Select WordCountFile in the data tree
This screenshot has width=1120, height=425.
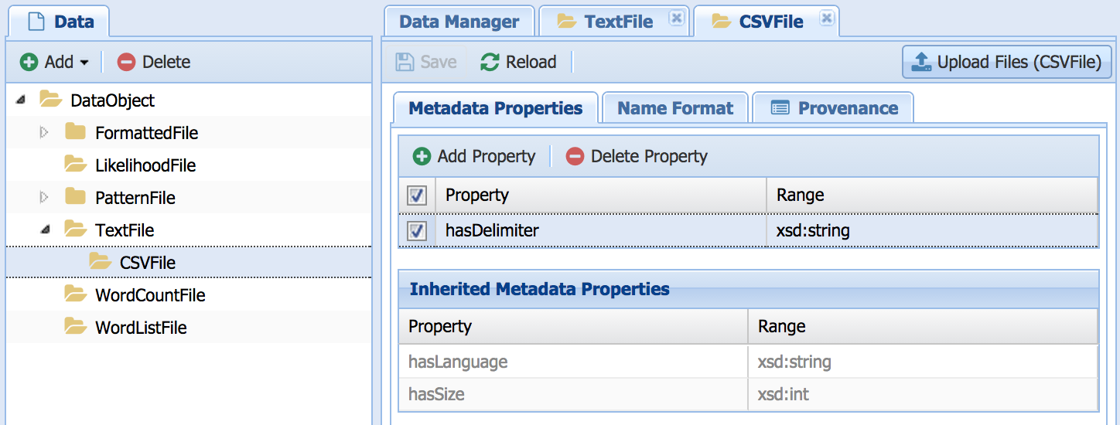click(149, 295)
